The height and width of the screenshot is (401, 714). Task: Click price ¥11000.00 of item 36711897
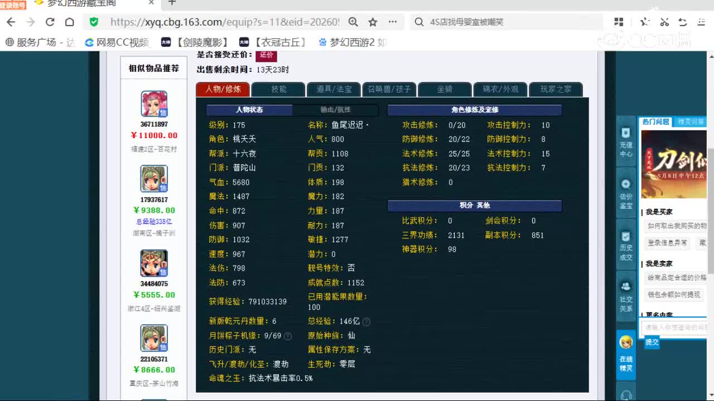(154, 135)
